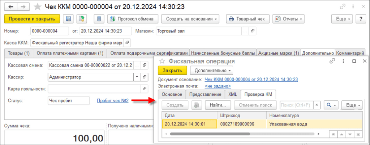Screen dimensions: 370x145
Task: Open the document movements list icon
Action: click(99, 19)
